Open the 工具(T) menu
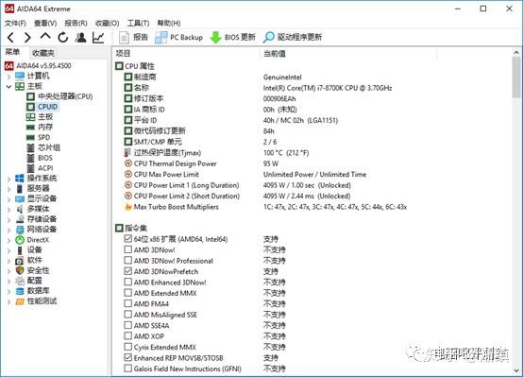The image size is (523, 377). click(x=138, y=23)
